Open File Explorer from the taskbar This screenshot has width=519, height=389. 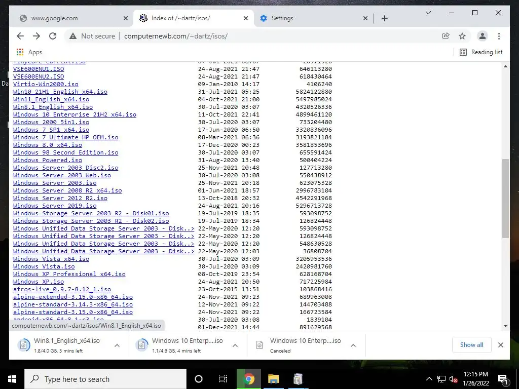tap(273, 379)
